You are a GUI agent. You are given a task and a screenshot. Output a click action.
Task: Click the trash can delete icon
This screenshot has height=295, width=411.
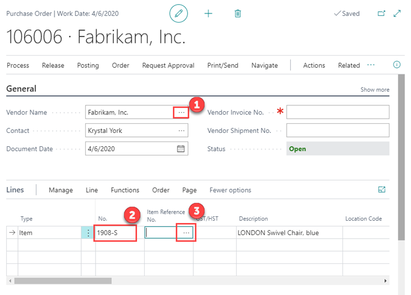[x=238, y=13]
